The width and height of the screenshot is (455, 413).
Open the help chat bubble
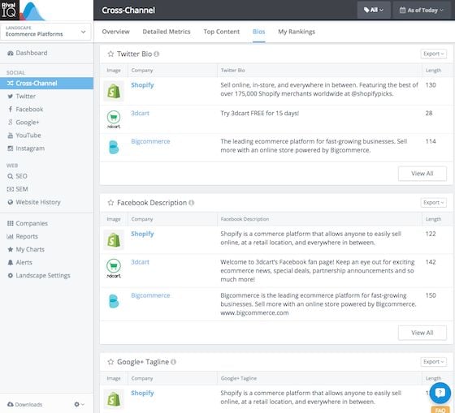(440, 393)
